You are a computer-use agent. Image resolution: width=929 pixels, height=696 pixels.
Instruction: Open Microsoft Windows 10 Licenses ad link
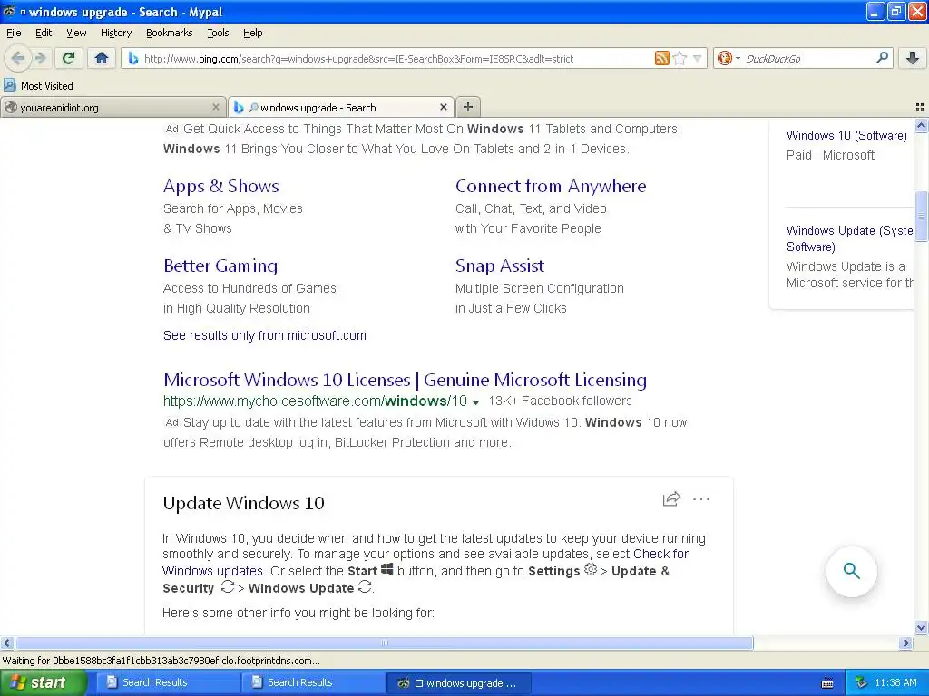tap(405, 380)
